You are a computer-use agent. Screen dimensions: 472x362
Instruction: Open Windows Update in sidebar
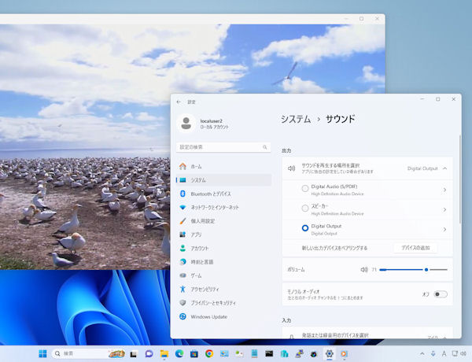tap(224, 316)
